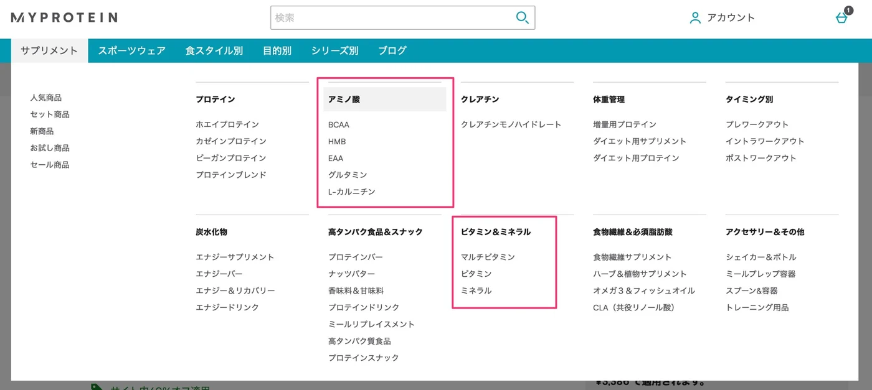Open お試し商品 link
The width and height of the screenshot is (872, 390).
(50, 148)
